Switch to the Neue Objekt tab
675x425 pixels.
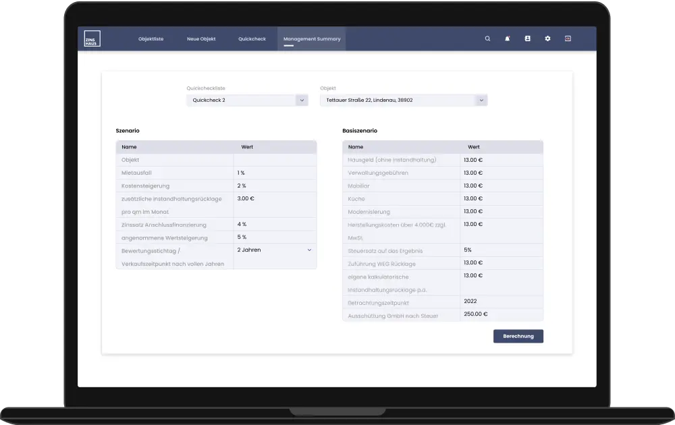[200, 38]
